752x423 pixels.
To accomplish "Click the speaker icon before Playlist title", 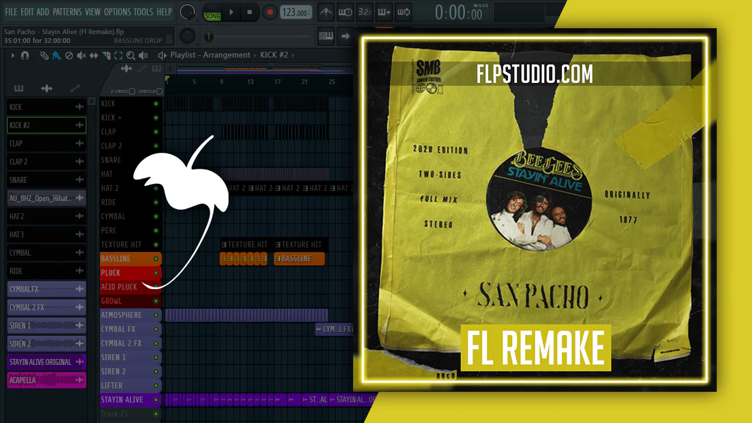I will [x=162, y=55].
